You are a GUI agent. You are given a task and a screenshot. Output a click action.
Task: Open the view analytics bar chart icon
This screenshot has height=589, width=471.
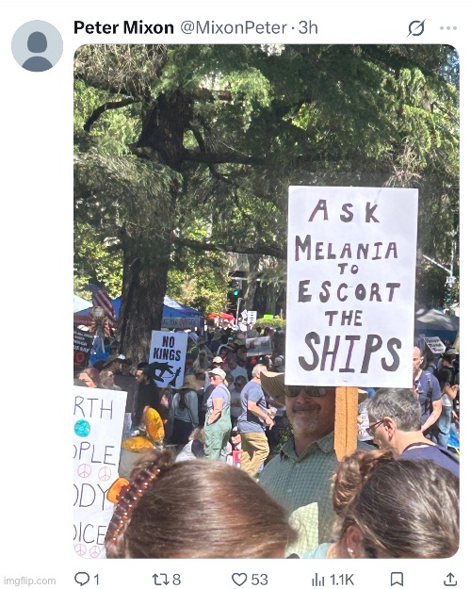(318, 580)
